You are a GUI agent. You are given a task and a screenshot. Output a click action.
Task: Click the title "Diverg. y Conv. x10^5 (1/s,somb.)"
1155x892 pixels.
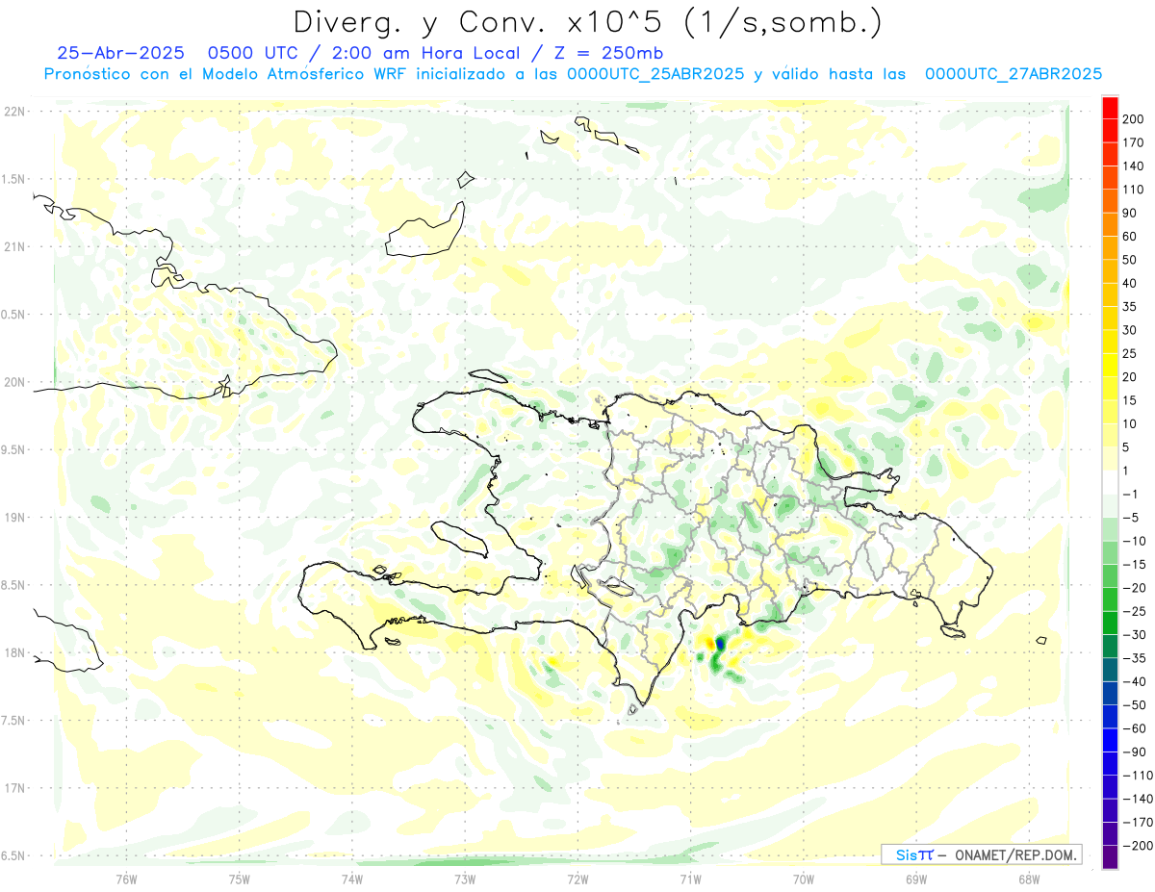tap(587, 21)
